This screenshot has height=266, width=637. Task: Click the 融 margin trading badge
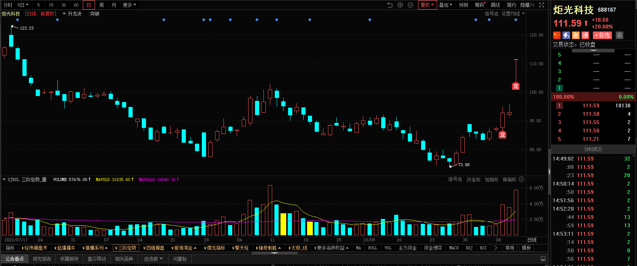576,35
